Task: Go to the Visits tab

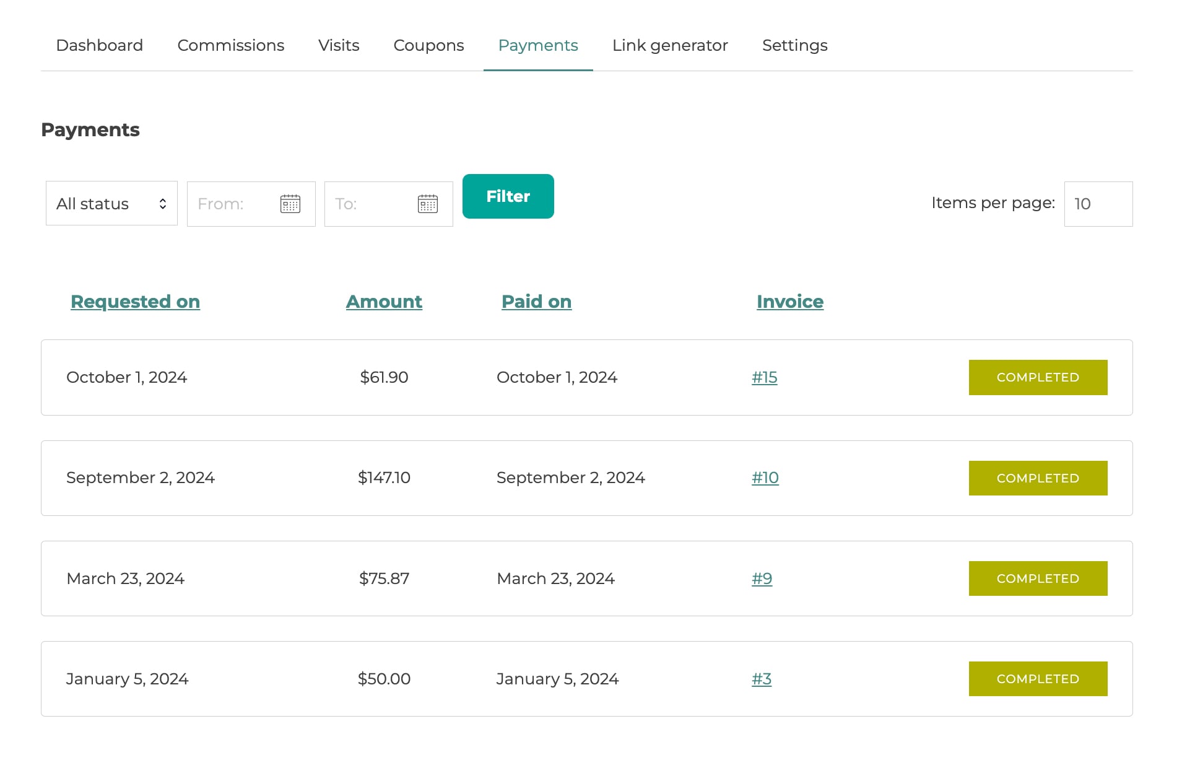Action: (x=339, y=45)
